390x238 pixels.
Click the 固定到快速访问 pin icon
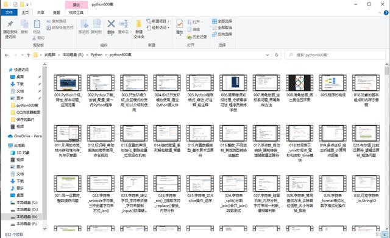[x=10, y=24]
